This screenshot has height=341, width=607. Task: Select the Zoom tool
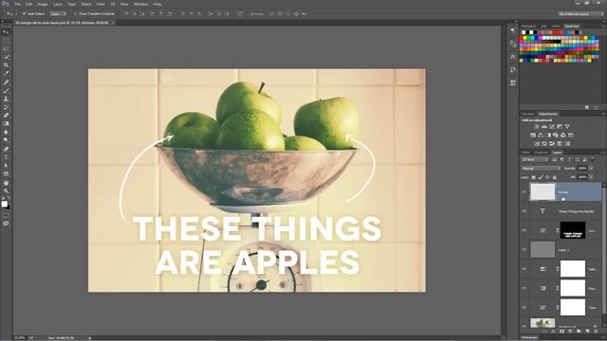pyautogui.click(x=6, y=191)
